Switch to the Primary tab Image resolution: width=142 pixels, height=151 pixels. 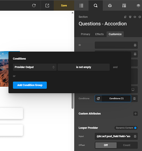[x=85, y=34]
